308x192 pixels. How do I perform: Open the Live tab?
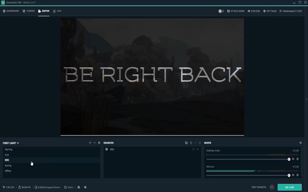[57, 11]
